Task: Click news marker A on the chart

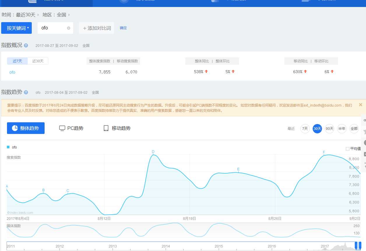Action: click(7, 186)
